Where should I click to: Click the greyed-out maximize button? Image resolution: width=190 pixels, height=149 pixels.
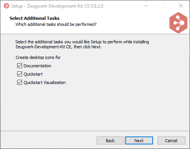click(163, 6)
